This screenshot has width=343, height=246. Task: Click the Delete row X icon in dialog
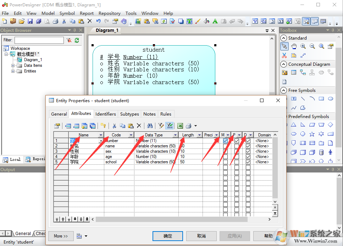pos(139,125)
